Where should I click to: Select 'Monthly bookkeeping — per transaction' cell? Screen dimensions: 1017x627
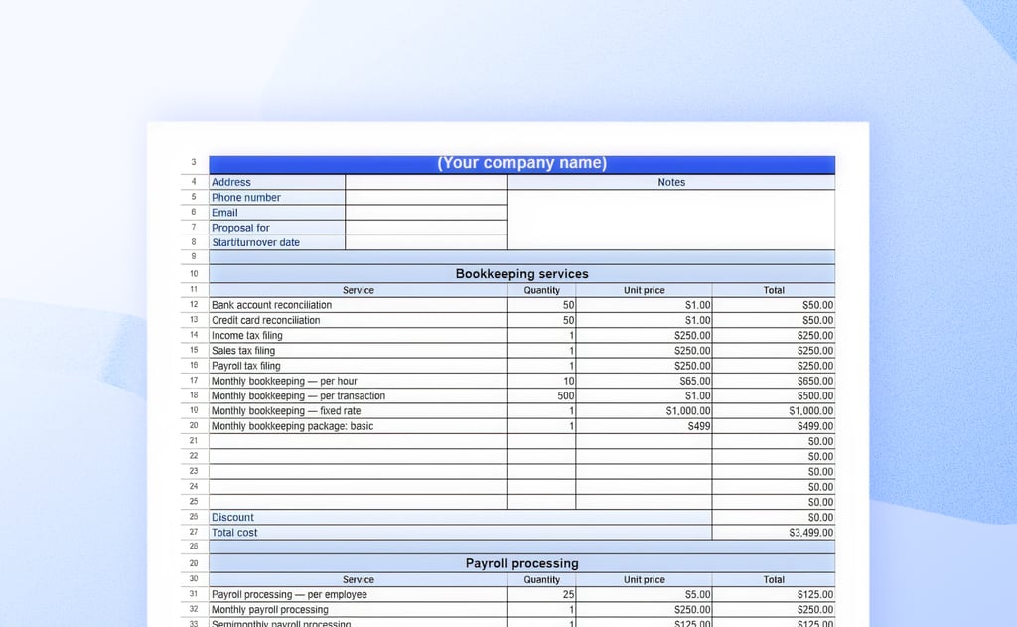tap(358, 395)
